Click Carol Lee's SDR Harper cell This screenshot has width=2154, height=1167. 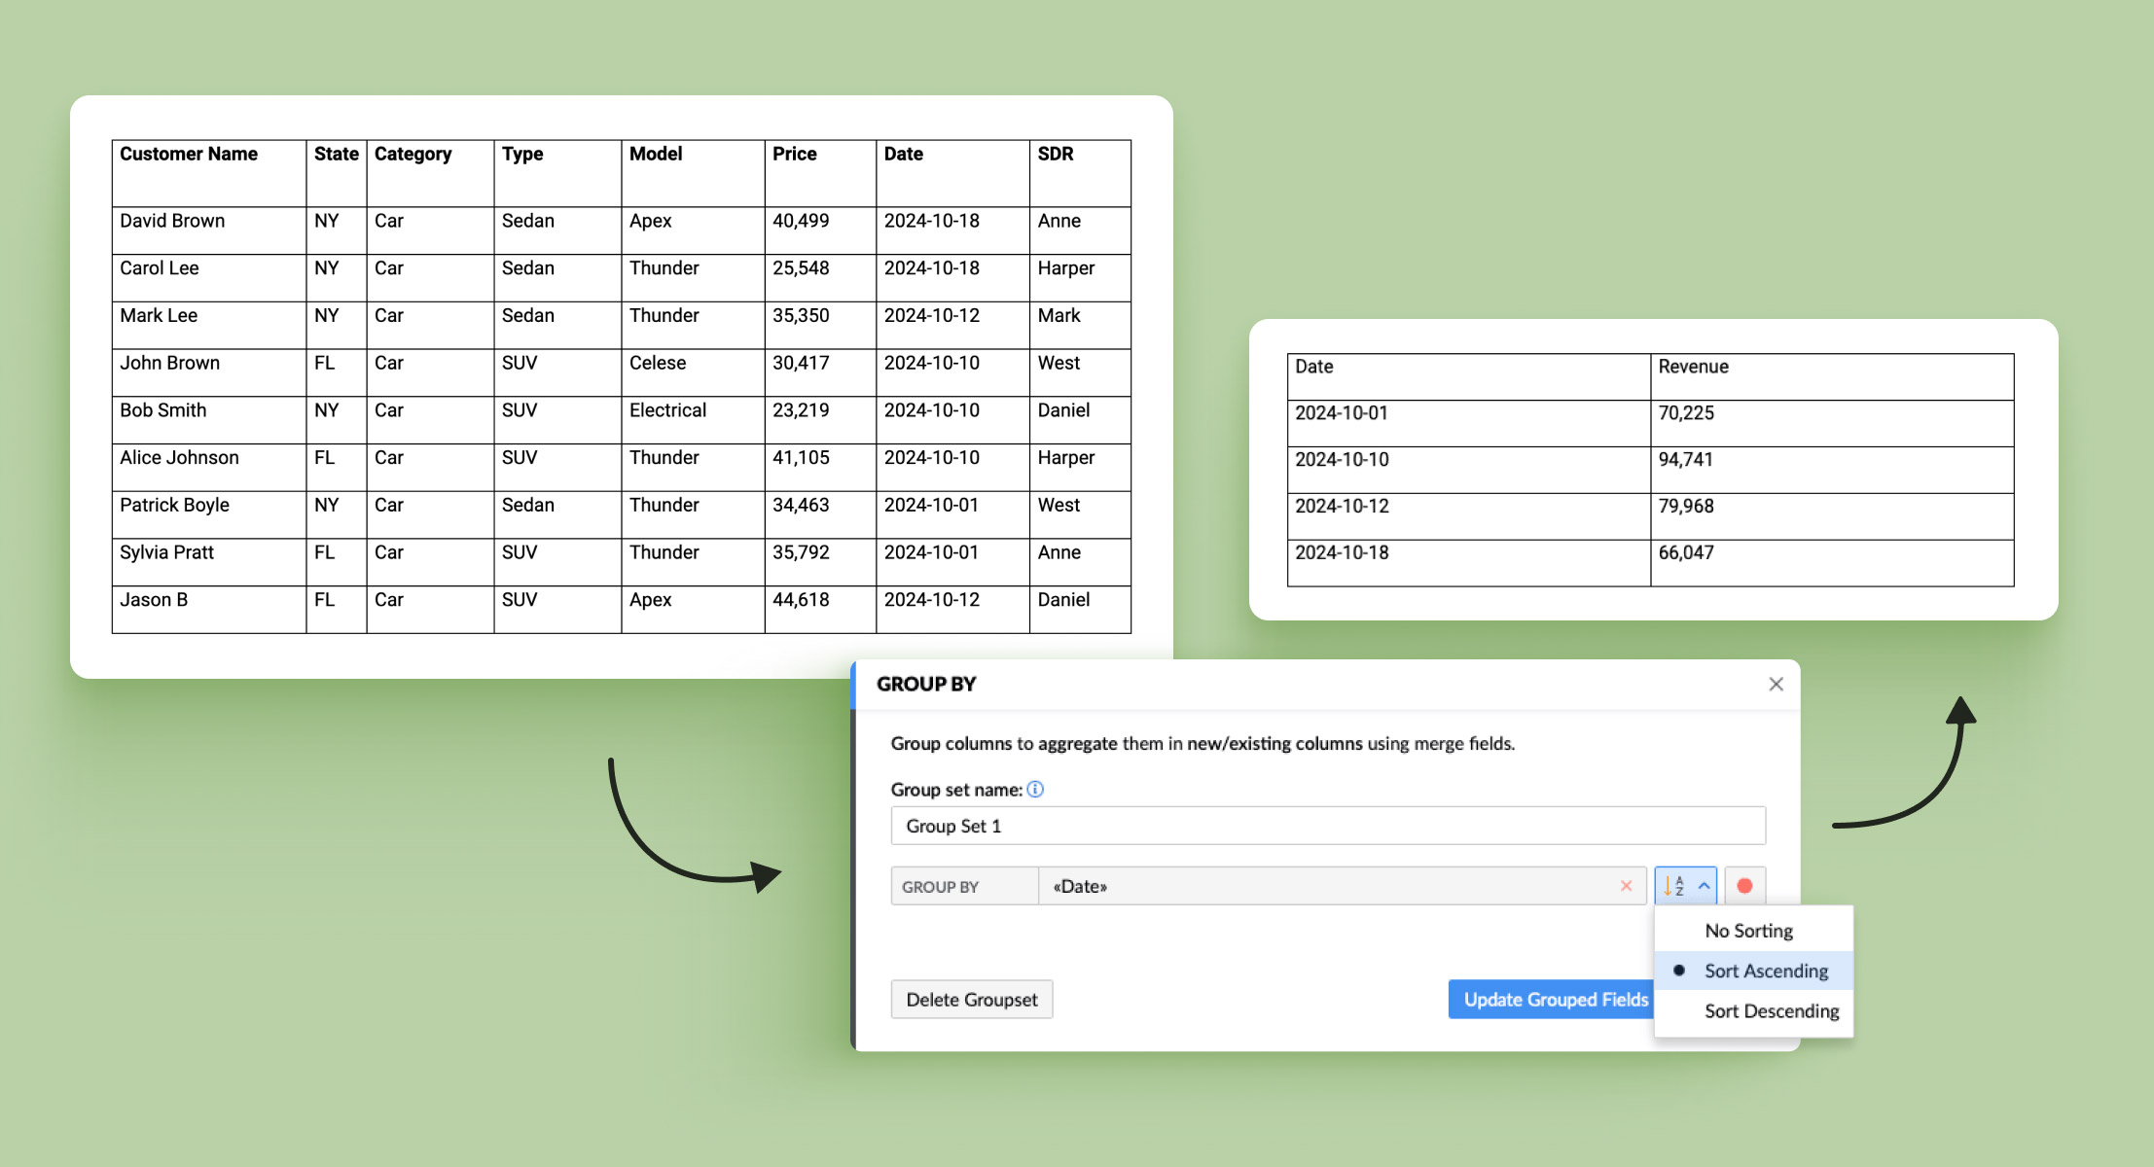tap(1080, 278)
